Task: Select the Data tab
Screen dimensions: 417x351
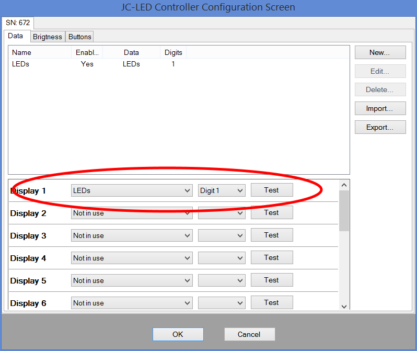Action: 16,36
